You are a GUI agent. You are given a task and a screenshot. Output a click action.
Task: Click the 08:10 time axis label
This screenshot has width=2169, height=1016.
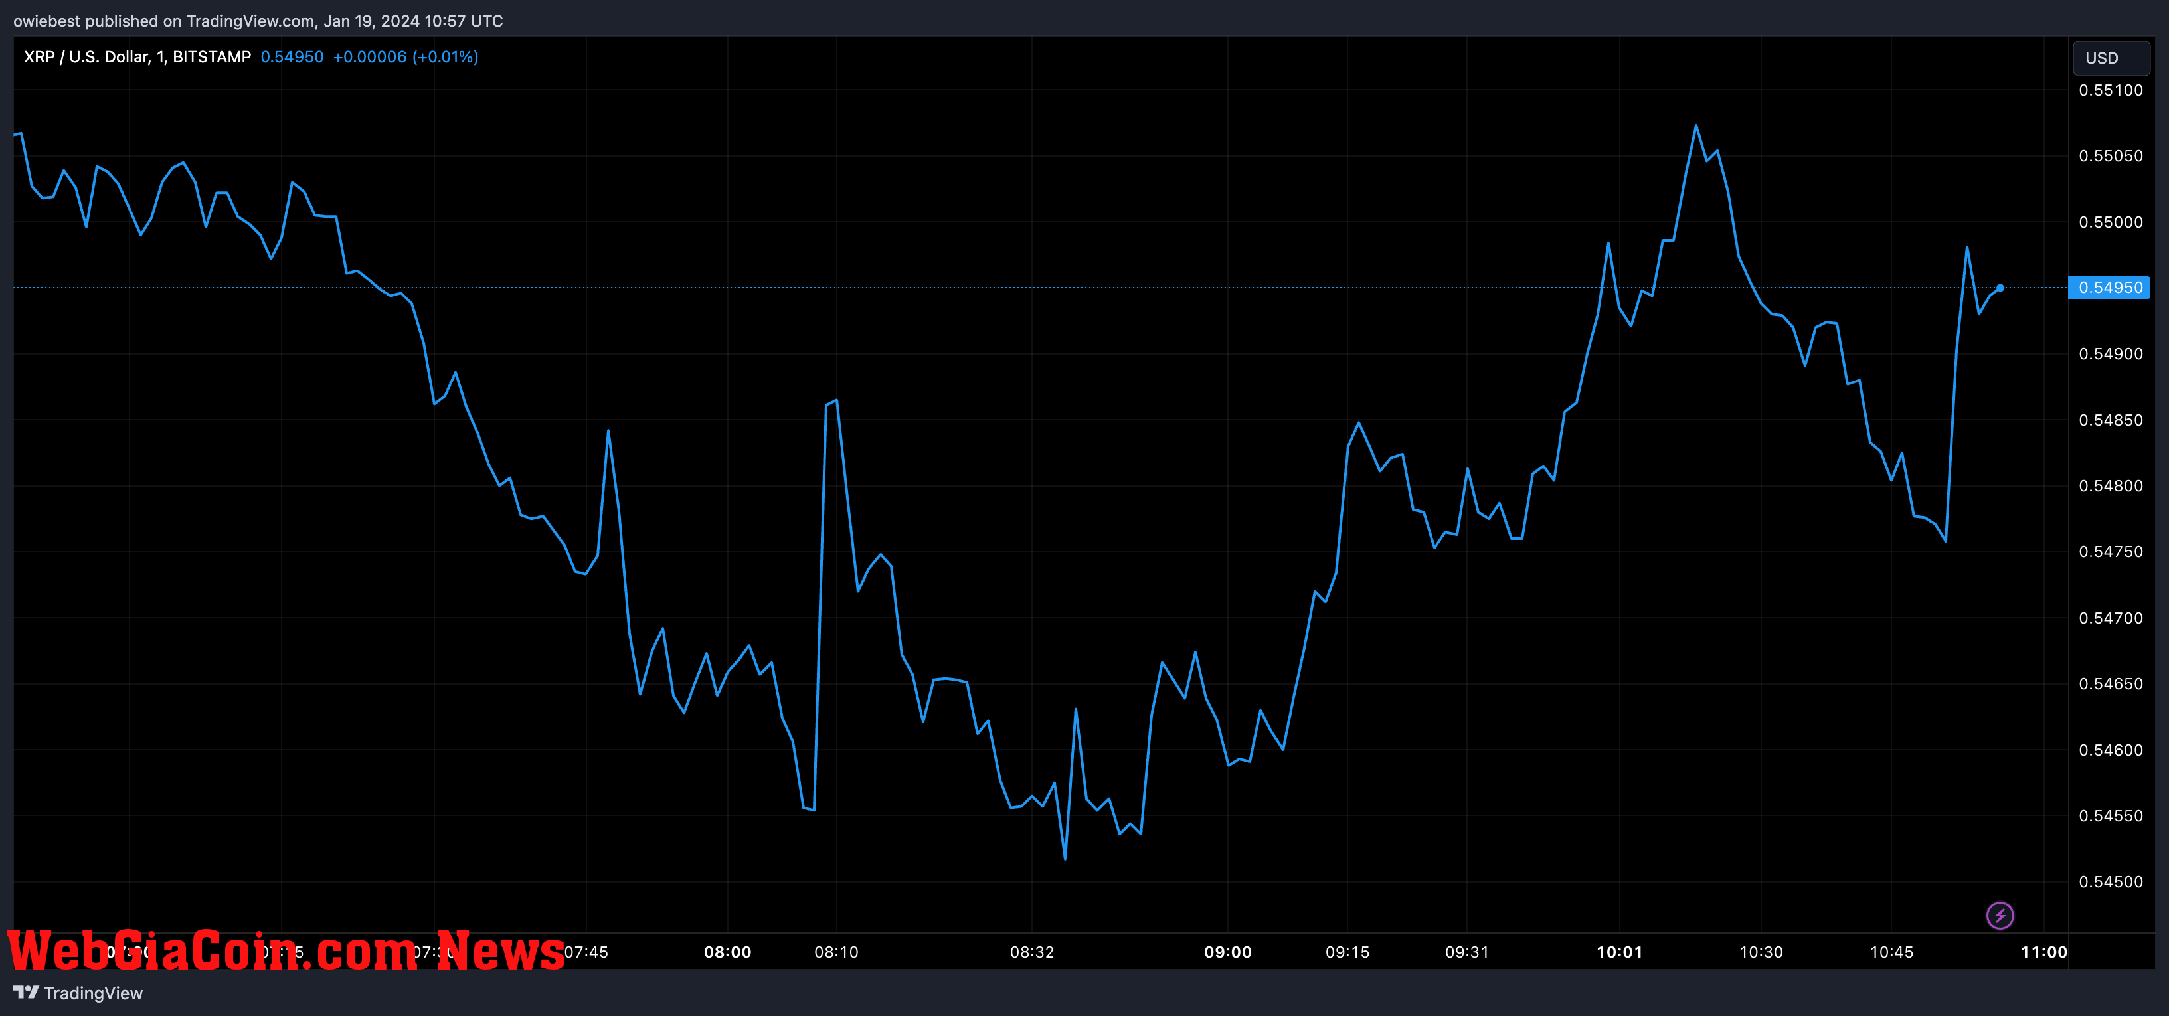tap(836, 952)
